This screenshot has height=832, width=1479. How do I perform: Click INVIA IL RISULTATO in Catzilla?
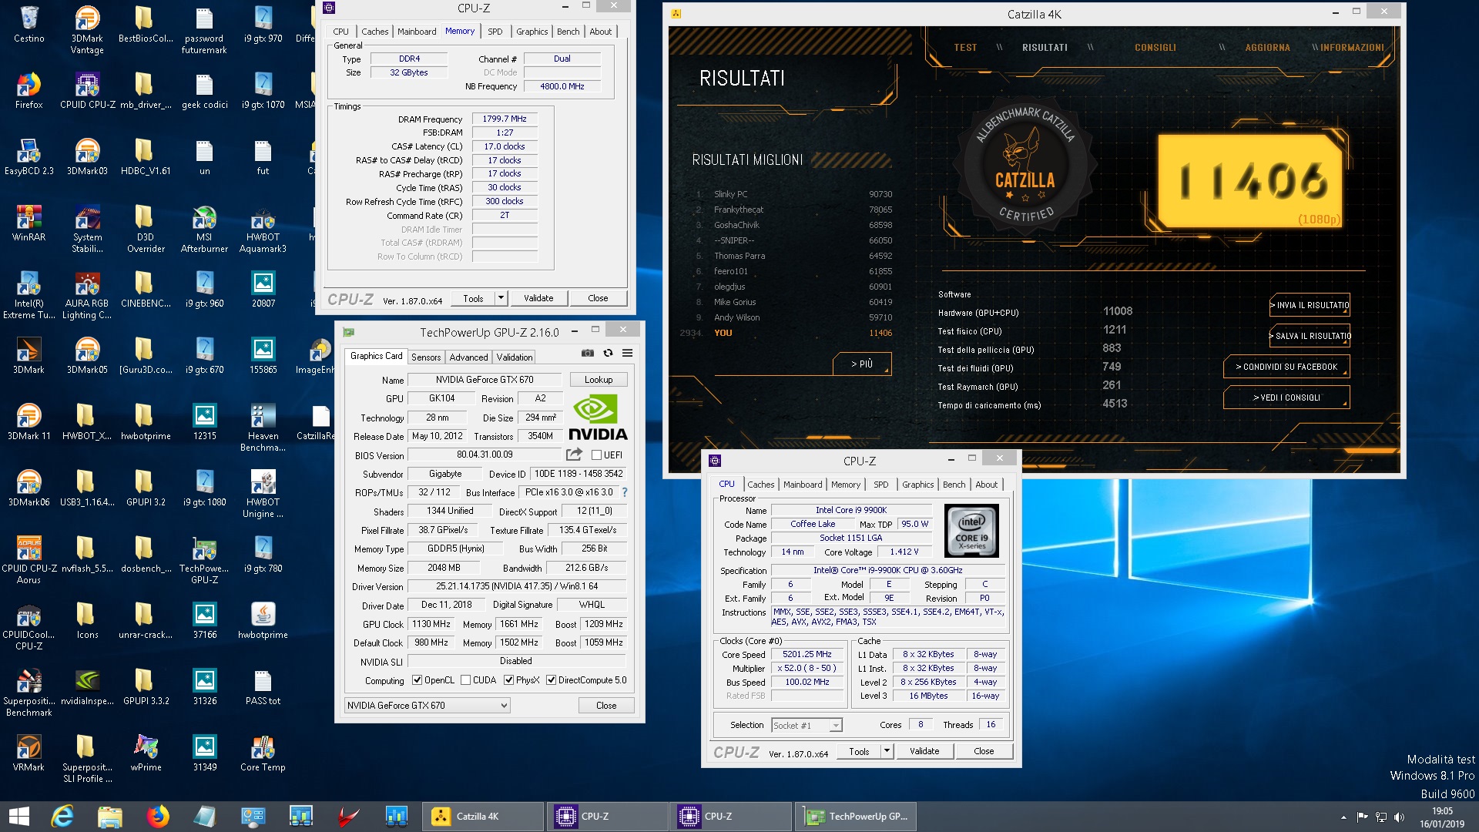click(1310, 305)
